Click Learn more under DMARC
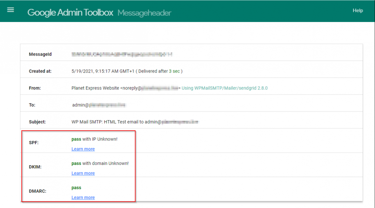375x208 pixels. (83, 198)
